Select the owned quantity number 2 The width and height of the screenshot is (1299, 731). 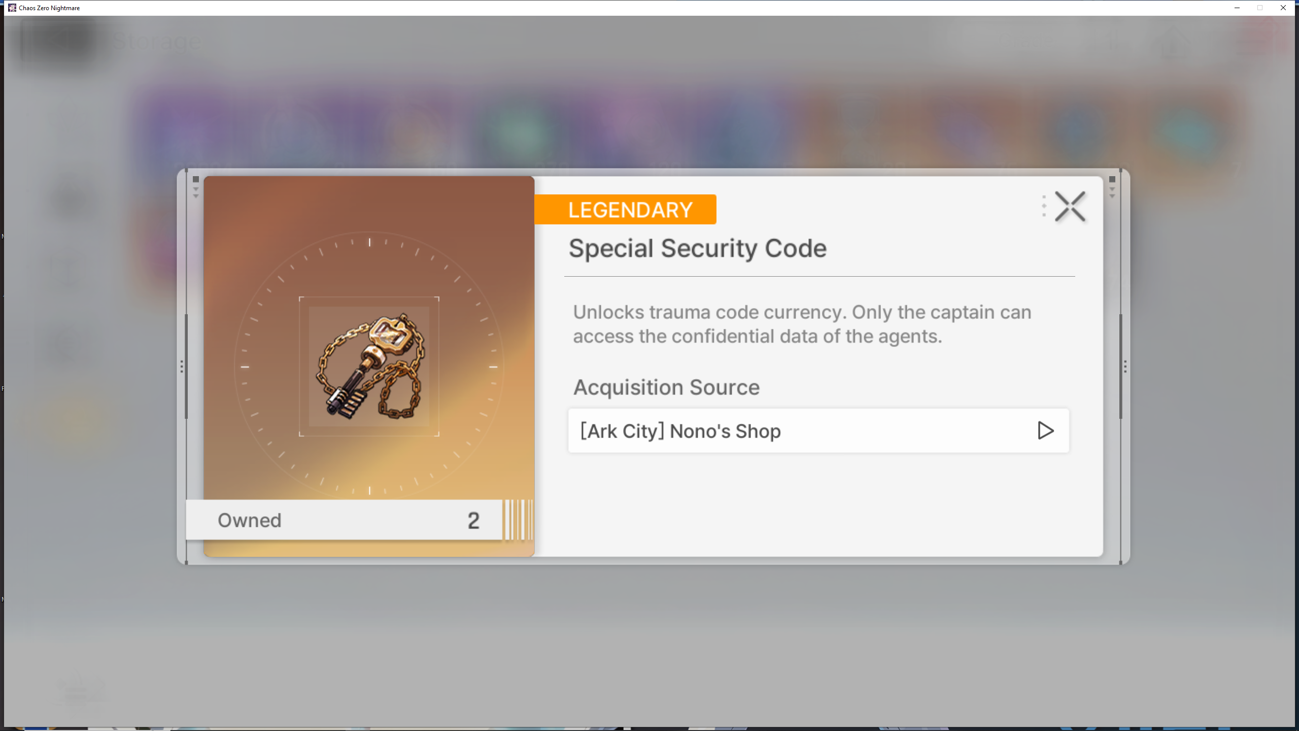[473, 520]
